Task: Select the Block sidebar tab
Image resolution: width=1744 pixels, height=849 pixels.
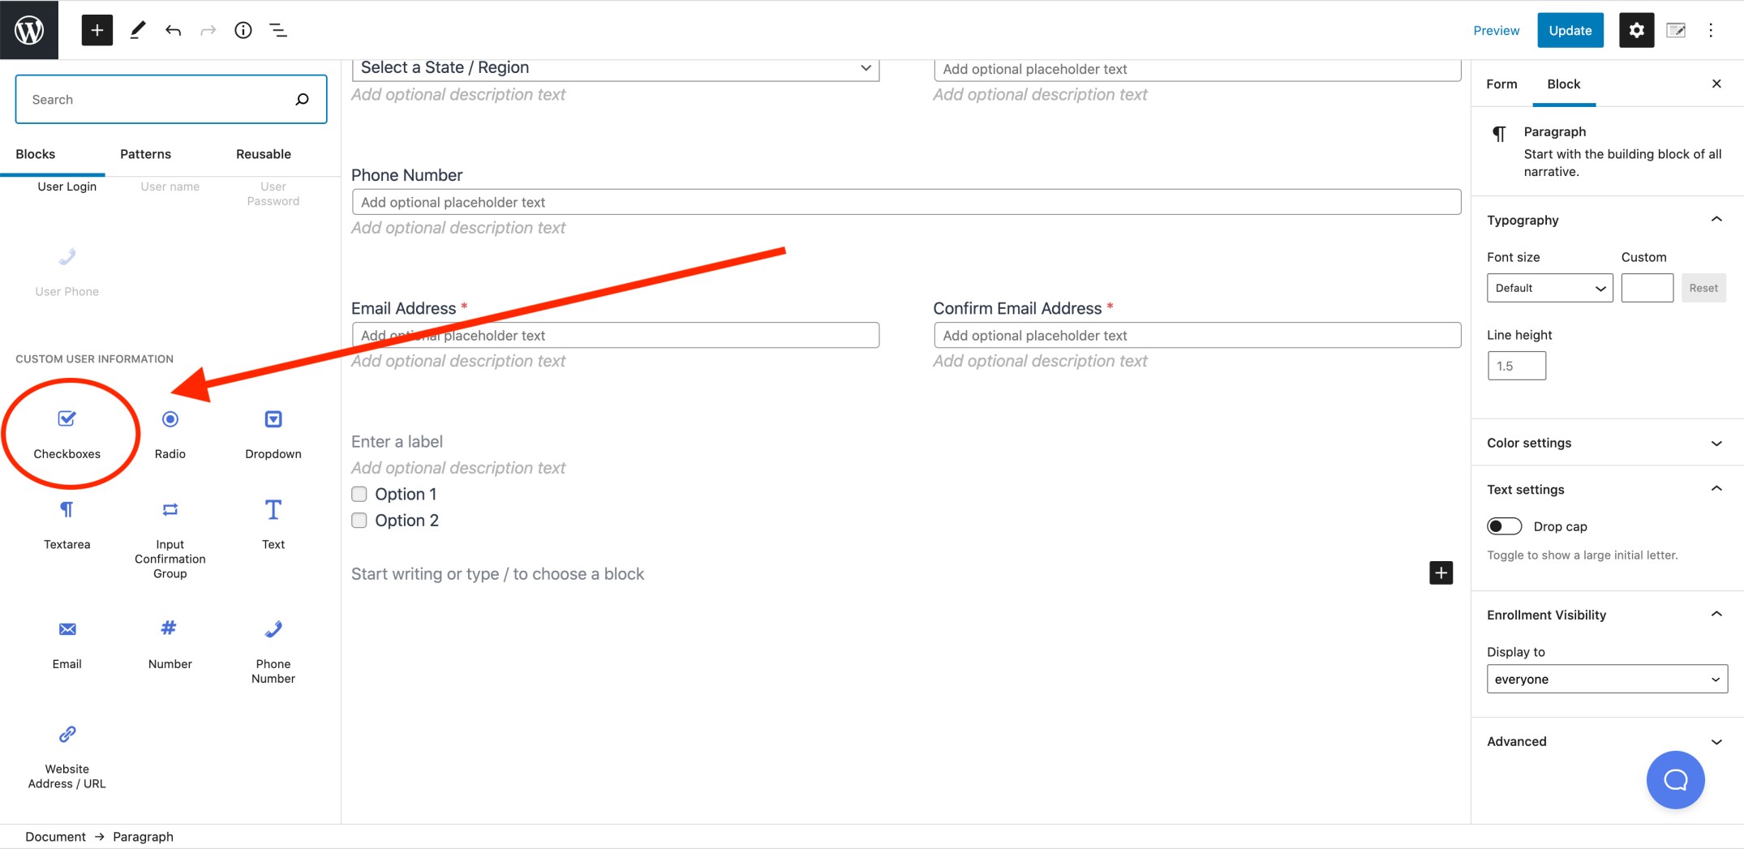Action: (x=1564, y=84)
